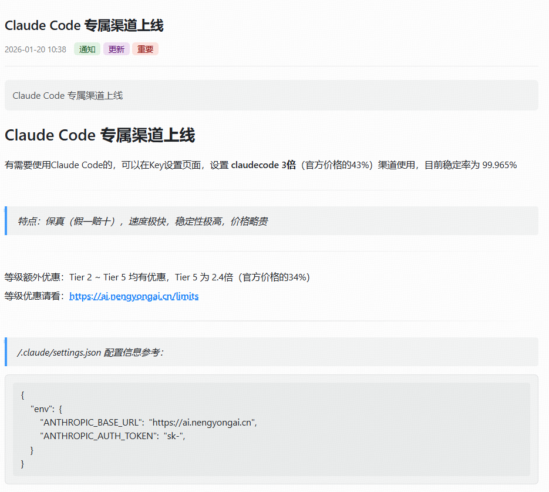
Task: Click the ANTHROPIC_AUTH_TOKEN code line
Action: point(112,436)
